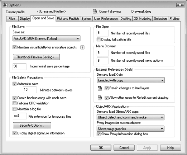The image size is (187, 155).
Task: Click the Security Options button
Action: point(32,125)
